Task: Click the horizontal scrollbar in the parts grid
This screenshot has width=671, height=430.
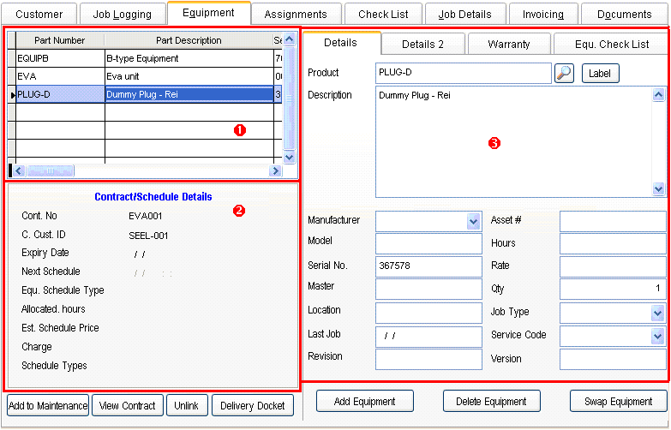Action: click(146, 171)
